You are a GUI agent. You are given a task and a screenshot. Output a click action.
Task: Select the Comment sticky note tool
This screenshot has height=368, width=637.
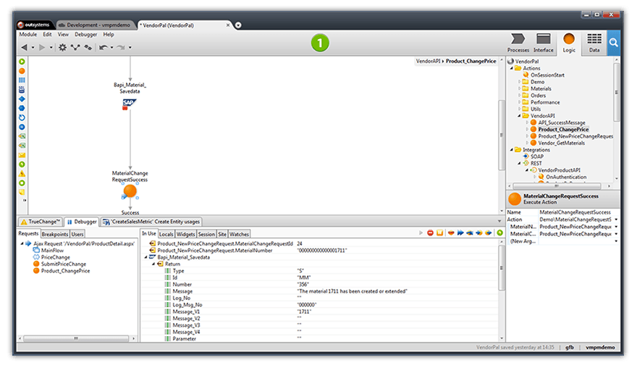coord(22,193)
